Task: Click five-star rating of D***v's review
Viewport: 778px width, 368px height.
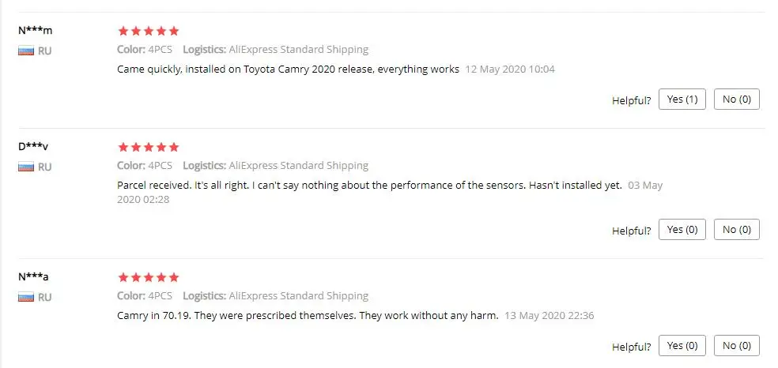Action: [x=148, y=148]
